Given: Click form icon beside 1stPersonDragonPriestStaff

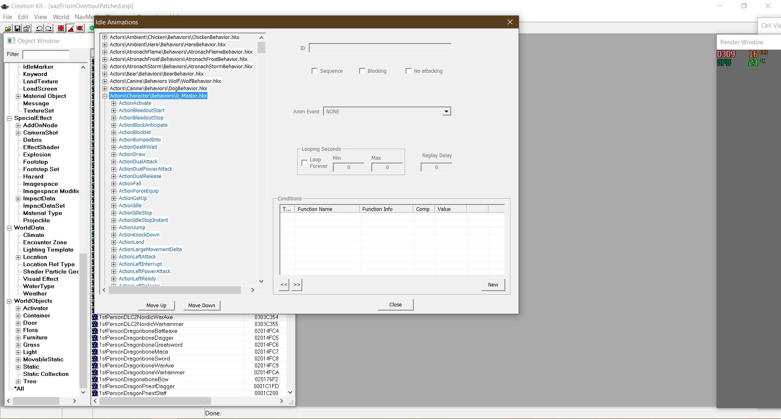Looking at the screenshot, I should click(95, 393).
